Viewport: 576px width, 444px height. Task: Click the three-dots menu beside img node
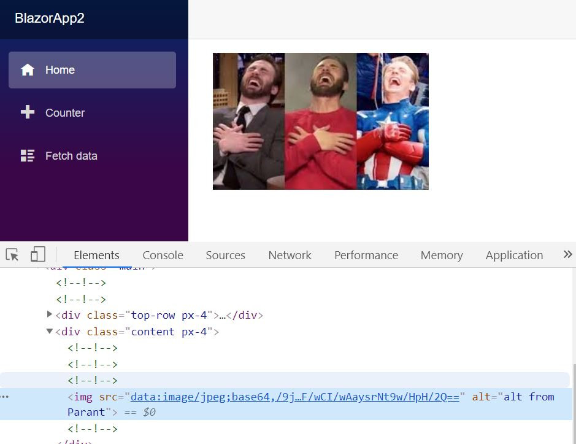pos(4,397)
